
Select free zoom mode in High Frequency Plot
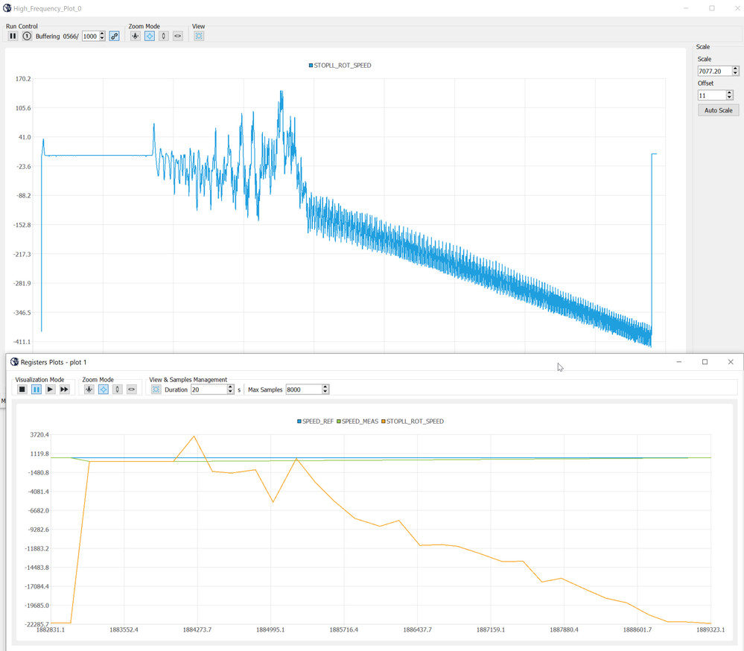(x=150, y=36)
